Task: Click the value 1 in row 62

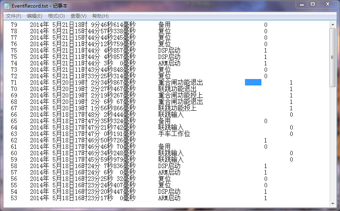Action: pyautogui.click(x=265, y=140)
